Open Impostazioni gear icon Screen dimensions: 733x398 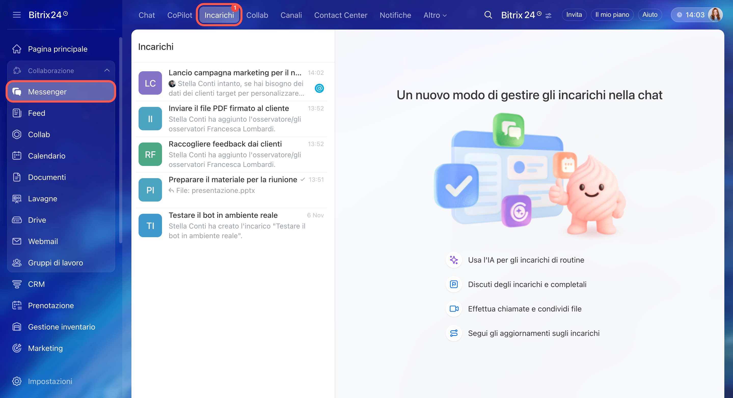coord(17,381)
